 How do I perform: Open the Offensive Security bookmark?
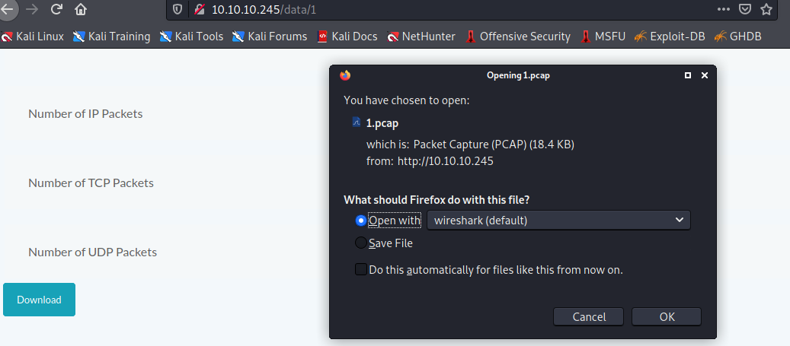(x=518, y=36)
